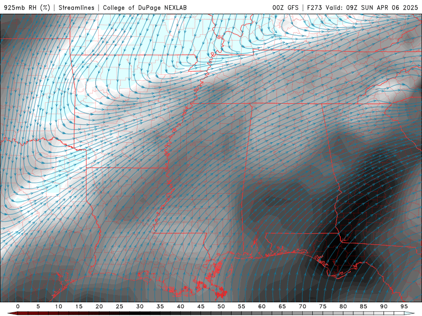Click the dark red left arrow of colorbar
The image size is (422, 316).
tap(12, 313)
